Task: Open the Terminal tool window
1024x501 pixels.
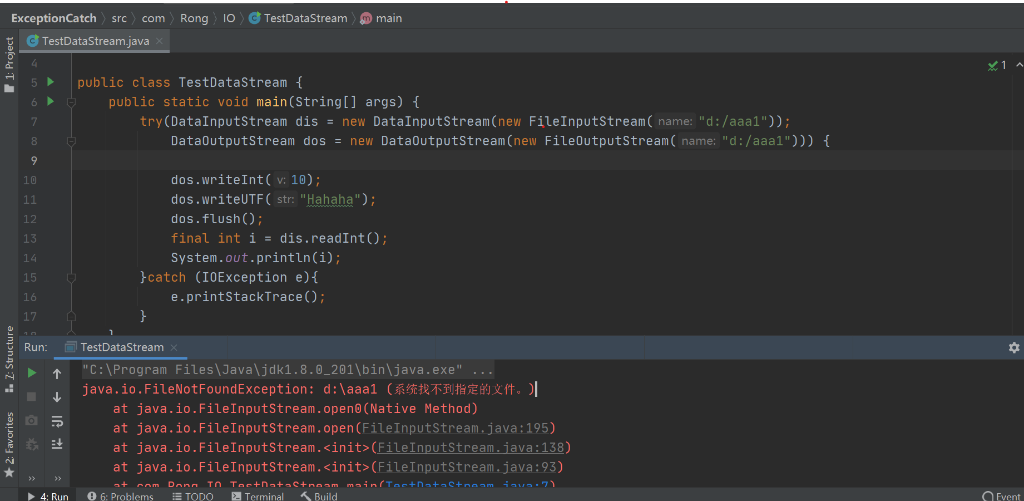Action: click(258, 496)
